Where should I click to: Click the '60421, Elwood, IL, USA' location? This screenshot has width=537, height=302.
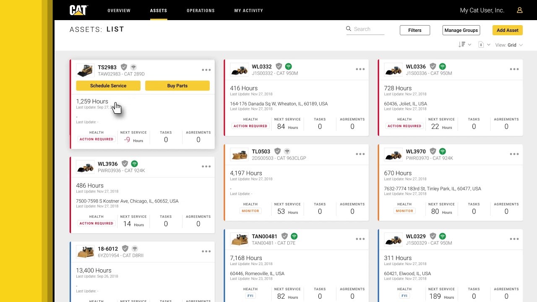click(x=407, y=273)
